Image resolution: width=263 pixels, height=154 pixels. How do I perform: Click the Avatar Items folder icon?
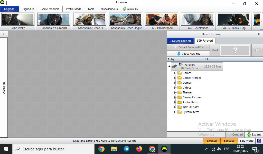click(x=180, y=102)
